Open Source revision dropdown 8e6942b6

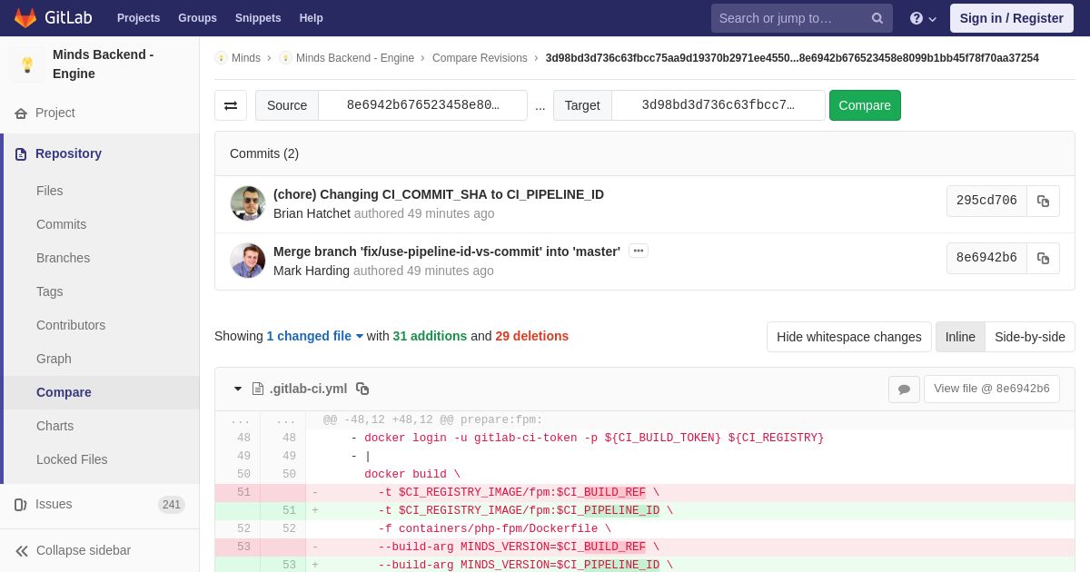point(422,105)
